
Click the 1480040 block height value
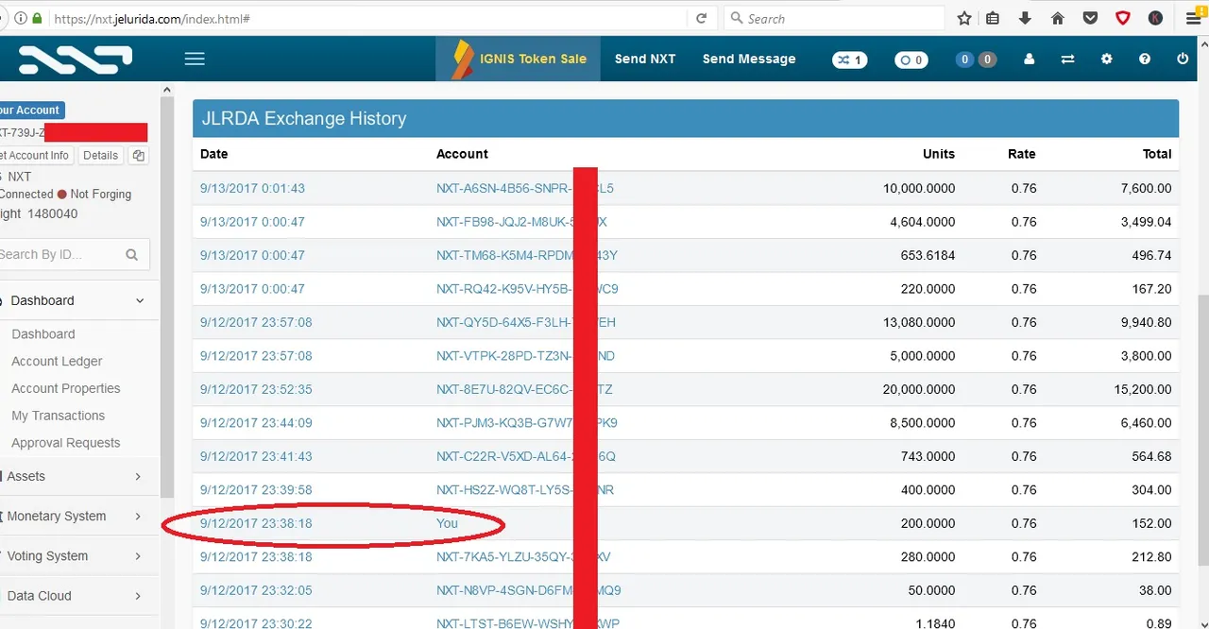(52, 214)
